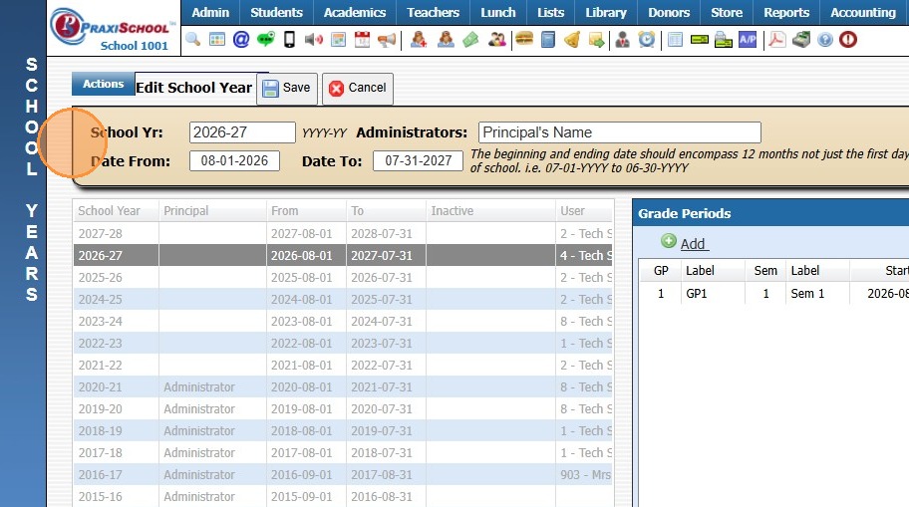
Task: Click the green check payment icon
Action: tap(700, 40)
